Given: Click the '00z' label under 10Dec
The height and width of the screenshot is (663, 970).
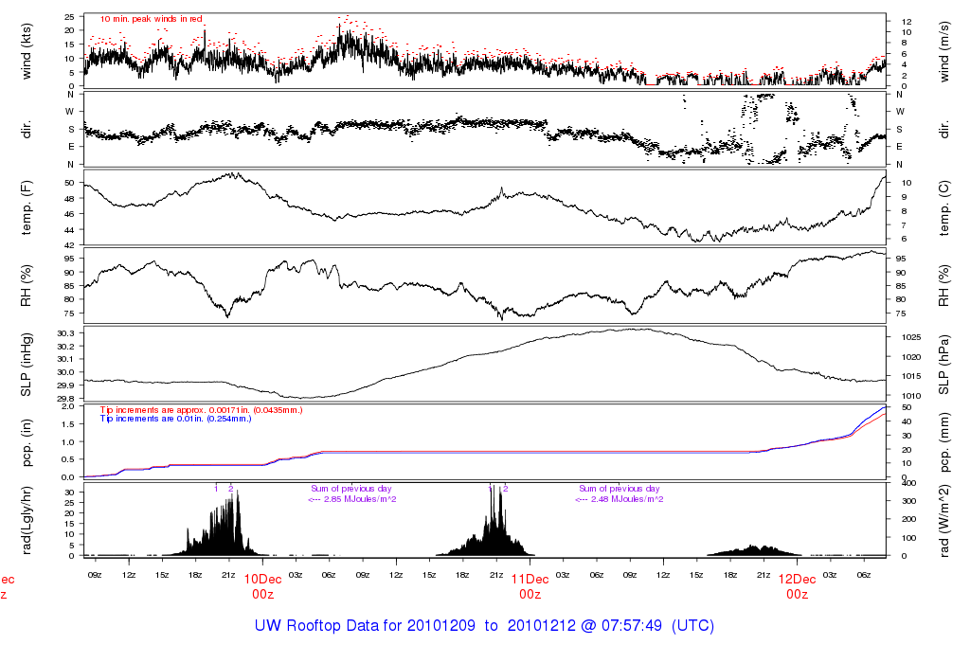Looking at the screenshot, I should coord(263,595).
